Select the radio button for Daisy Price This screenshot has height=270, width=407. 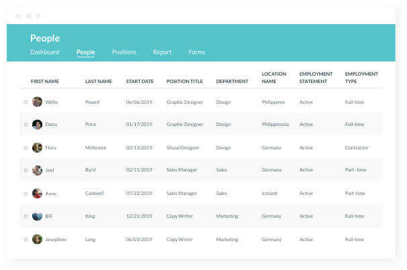click(26, 125)
